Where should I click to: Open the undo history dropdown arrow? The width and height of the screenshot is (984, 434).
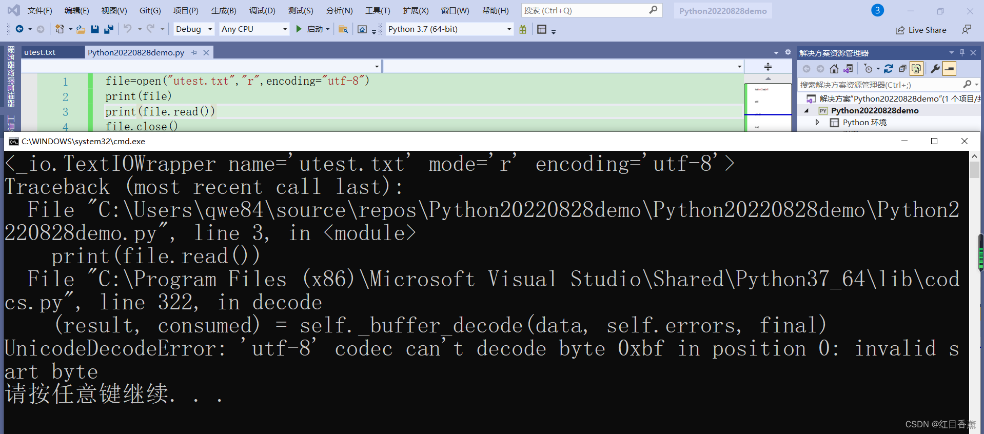140,29
